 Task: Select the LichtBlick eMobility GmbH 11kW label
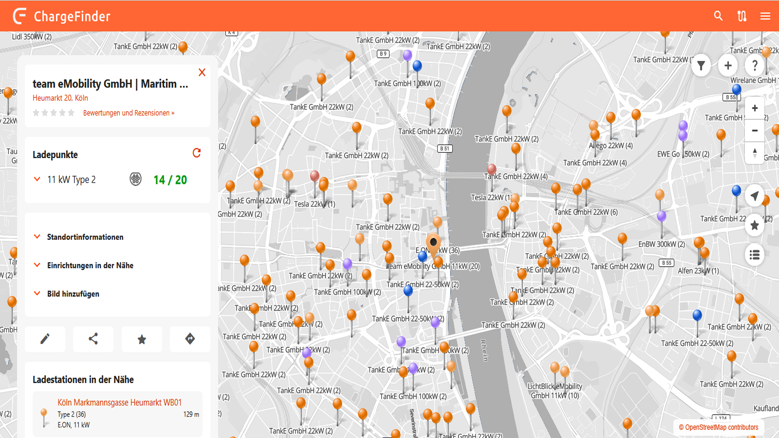(x=555, y=391)
